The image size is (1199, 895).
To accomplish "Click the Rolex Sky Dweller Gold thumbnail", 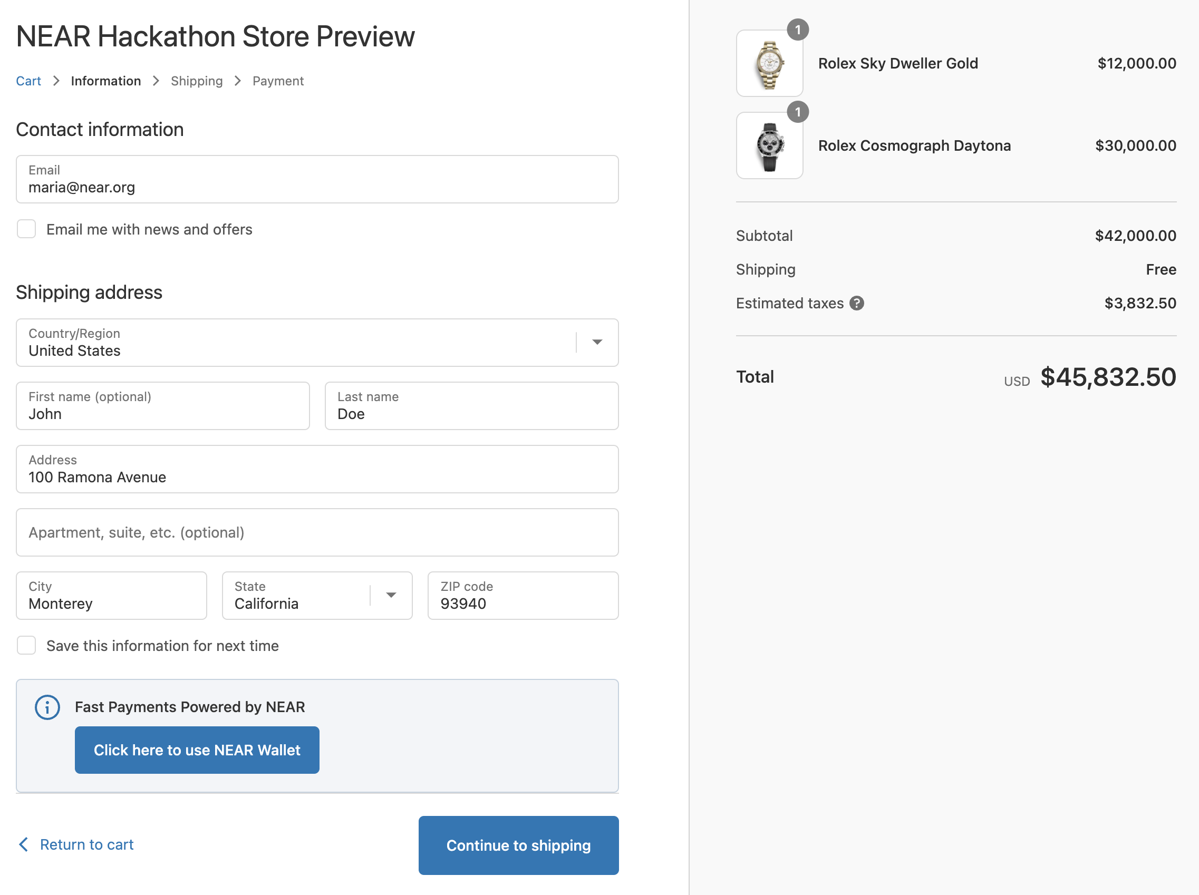I will point(769,64).
